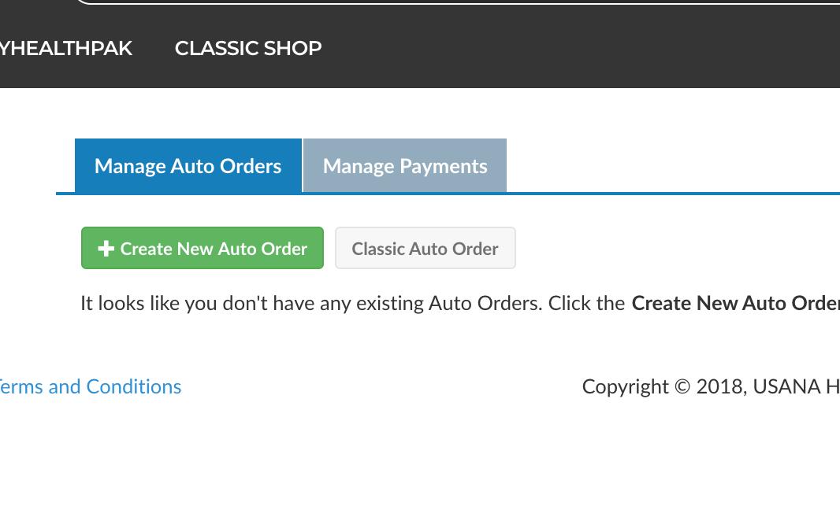Open the Classic Auto Order button

425,249
